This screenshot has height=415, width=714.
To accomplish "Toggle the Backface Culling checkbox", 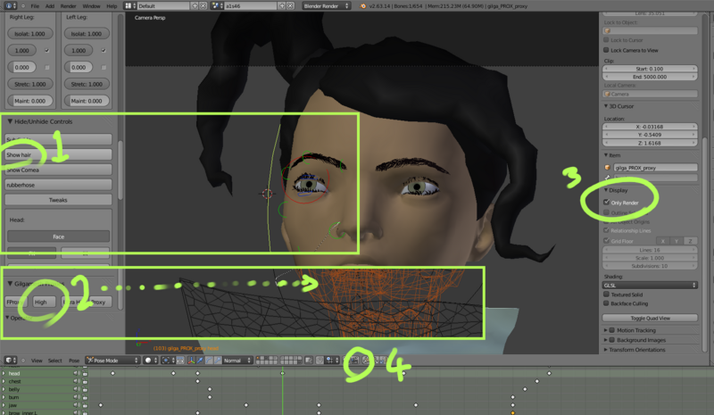I will click(608, 303).
